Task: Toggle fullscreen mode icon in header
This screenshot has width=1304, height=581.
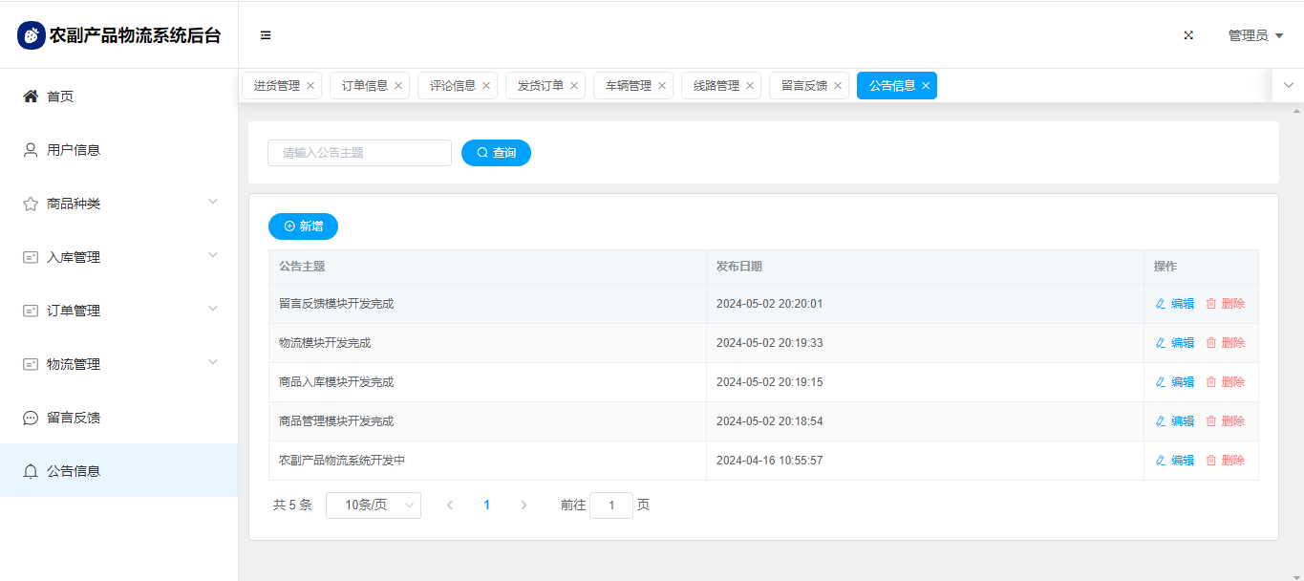Action: 1188,35
